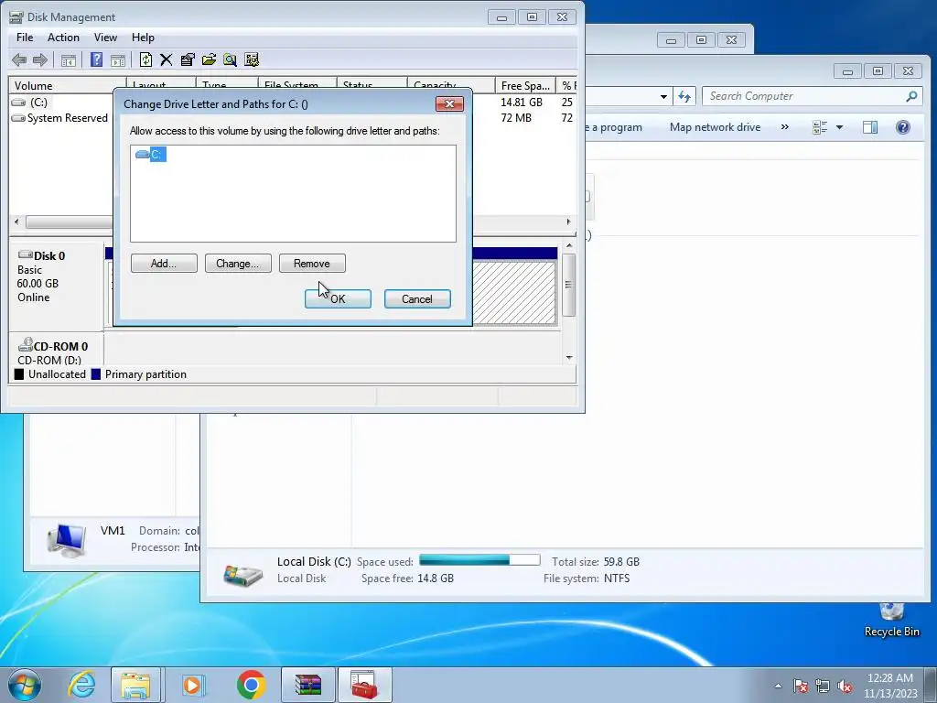Click the Add... button in the dialog
This screenshot has height=703, width=937.
tap(164, 264)
